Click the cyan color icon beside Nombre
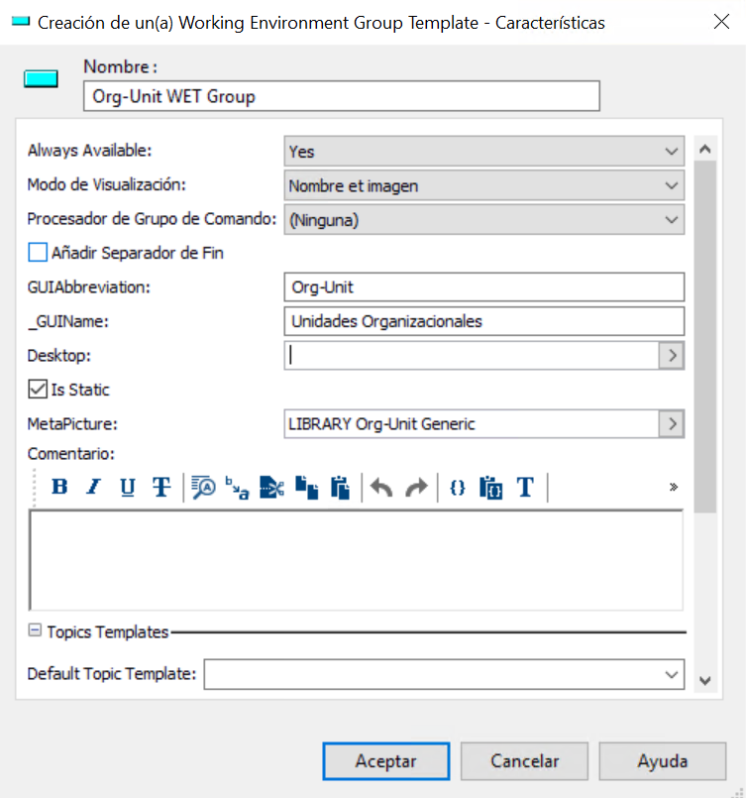Image resolution: width=746 pixels, height=798 pixels. point(41,79)
